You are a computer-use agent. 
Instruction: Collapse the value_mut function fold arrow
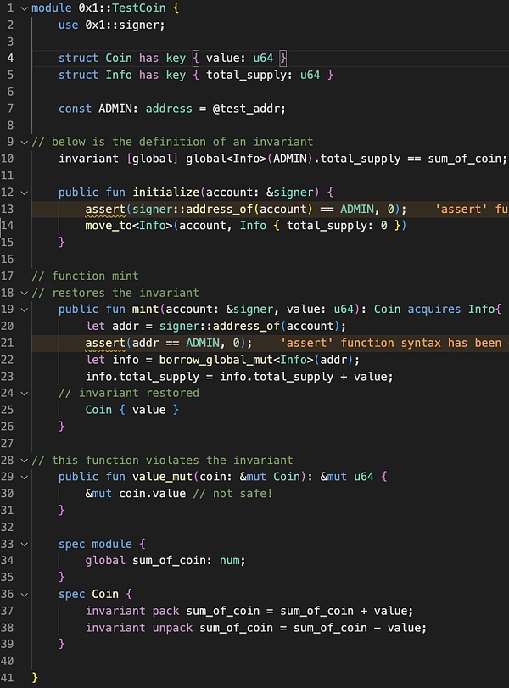coord(23,477)
